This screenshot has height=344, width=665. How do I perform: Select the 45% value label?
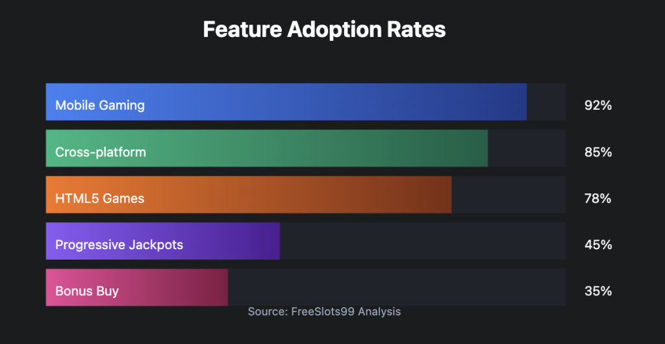click(x=598, y=245)
